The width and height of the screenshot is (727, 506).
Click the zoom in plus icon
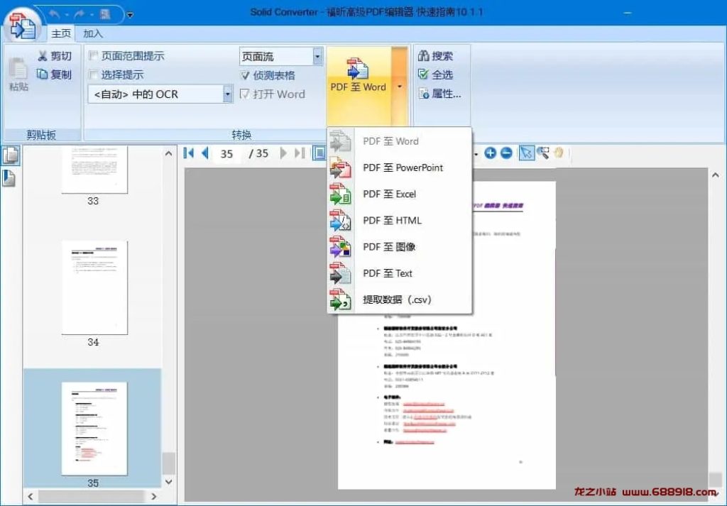pyautogui.click(x=490, y=153)
